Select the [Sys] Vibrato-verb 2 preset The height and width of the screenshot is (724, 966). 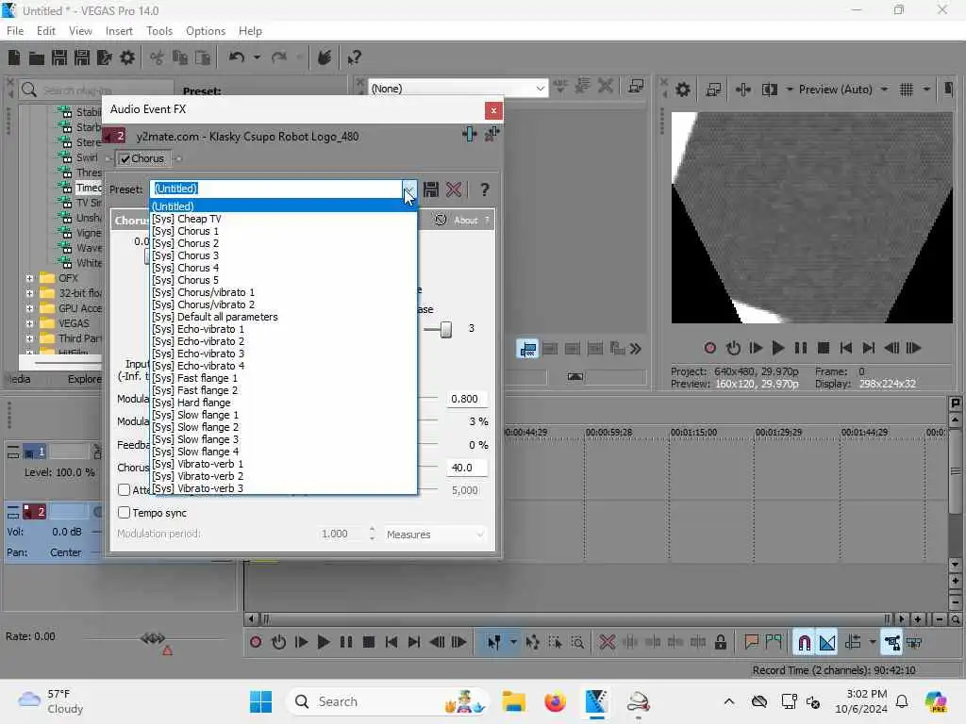tap(284, 476)
